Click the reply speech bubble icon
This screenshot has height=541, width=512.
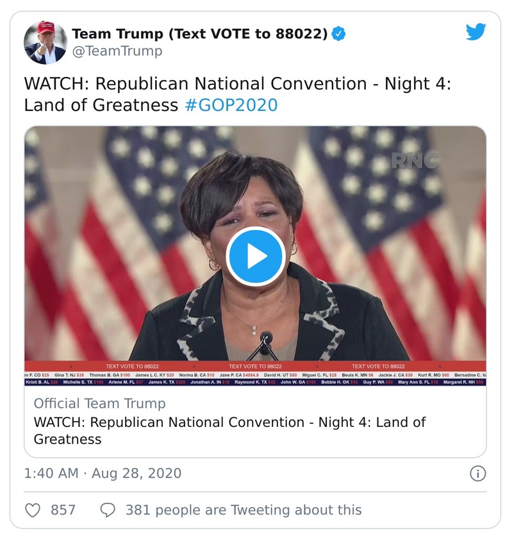108,510
